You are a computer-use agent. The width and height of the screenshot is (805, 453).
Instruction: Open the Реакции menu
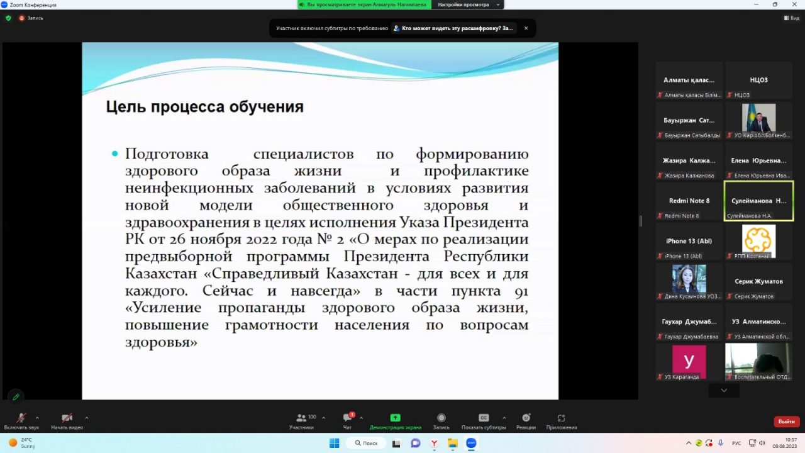(x=526, y=418)
